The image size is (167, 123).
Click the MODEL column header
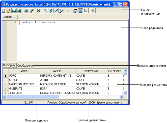(58, 71)
